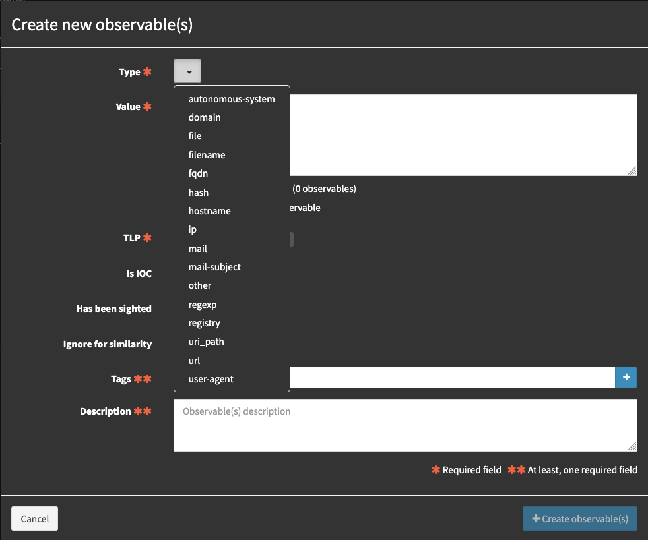Click the Create observable(s) button

[579, 519]
